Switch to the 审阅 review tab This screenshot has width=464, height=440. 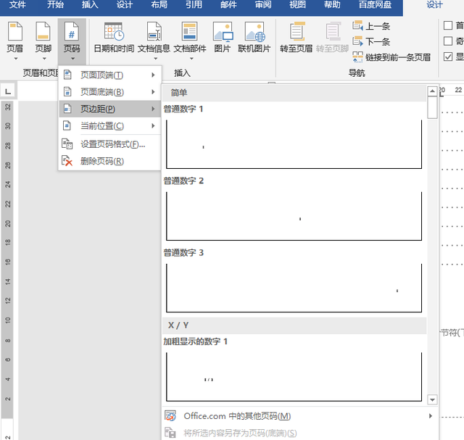tap(263, 5)
